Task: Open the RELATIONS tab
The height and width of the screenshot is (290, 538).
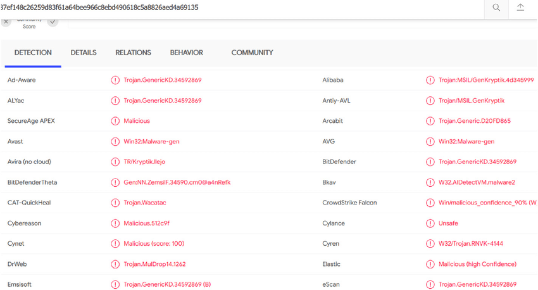Action: [x=133, y=53]
